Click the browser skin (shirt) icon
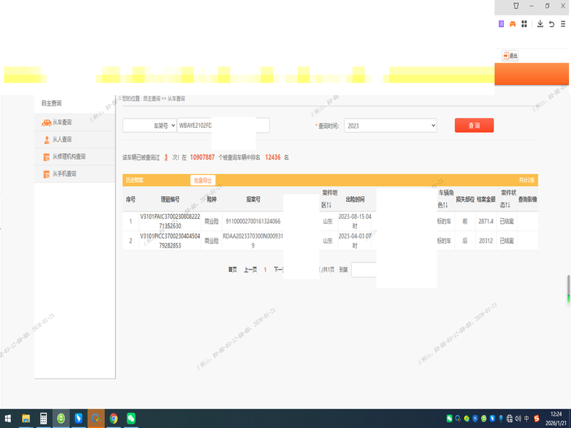The height and width of the screenshot is (428, 571). coord(516,6)
